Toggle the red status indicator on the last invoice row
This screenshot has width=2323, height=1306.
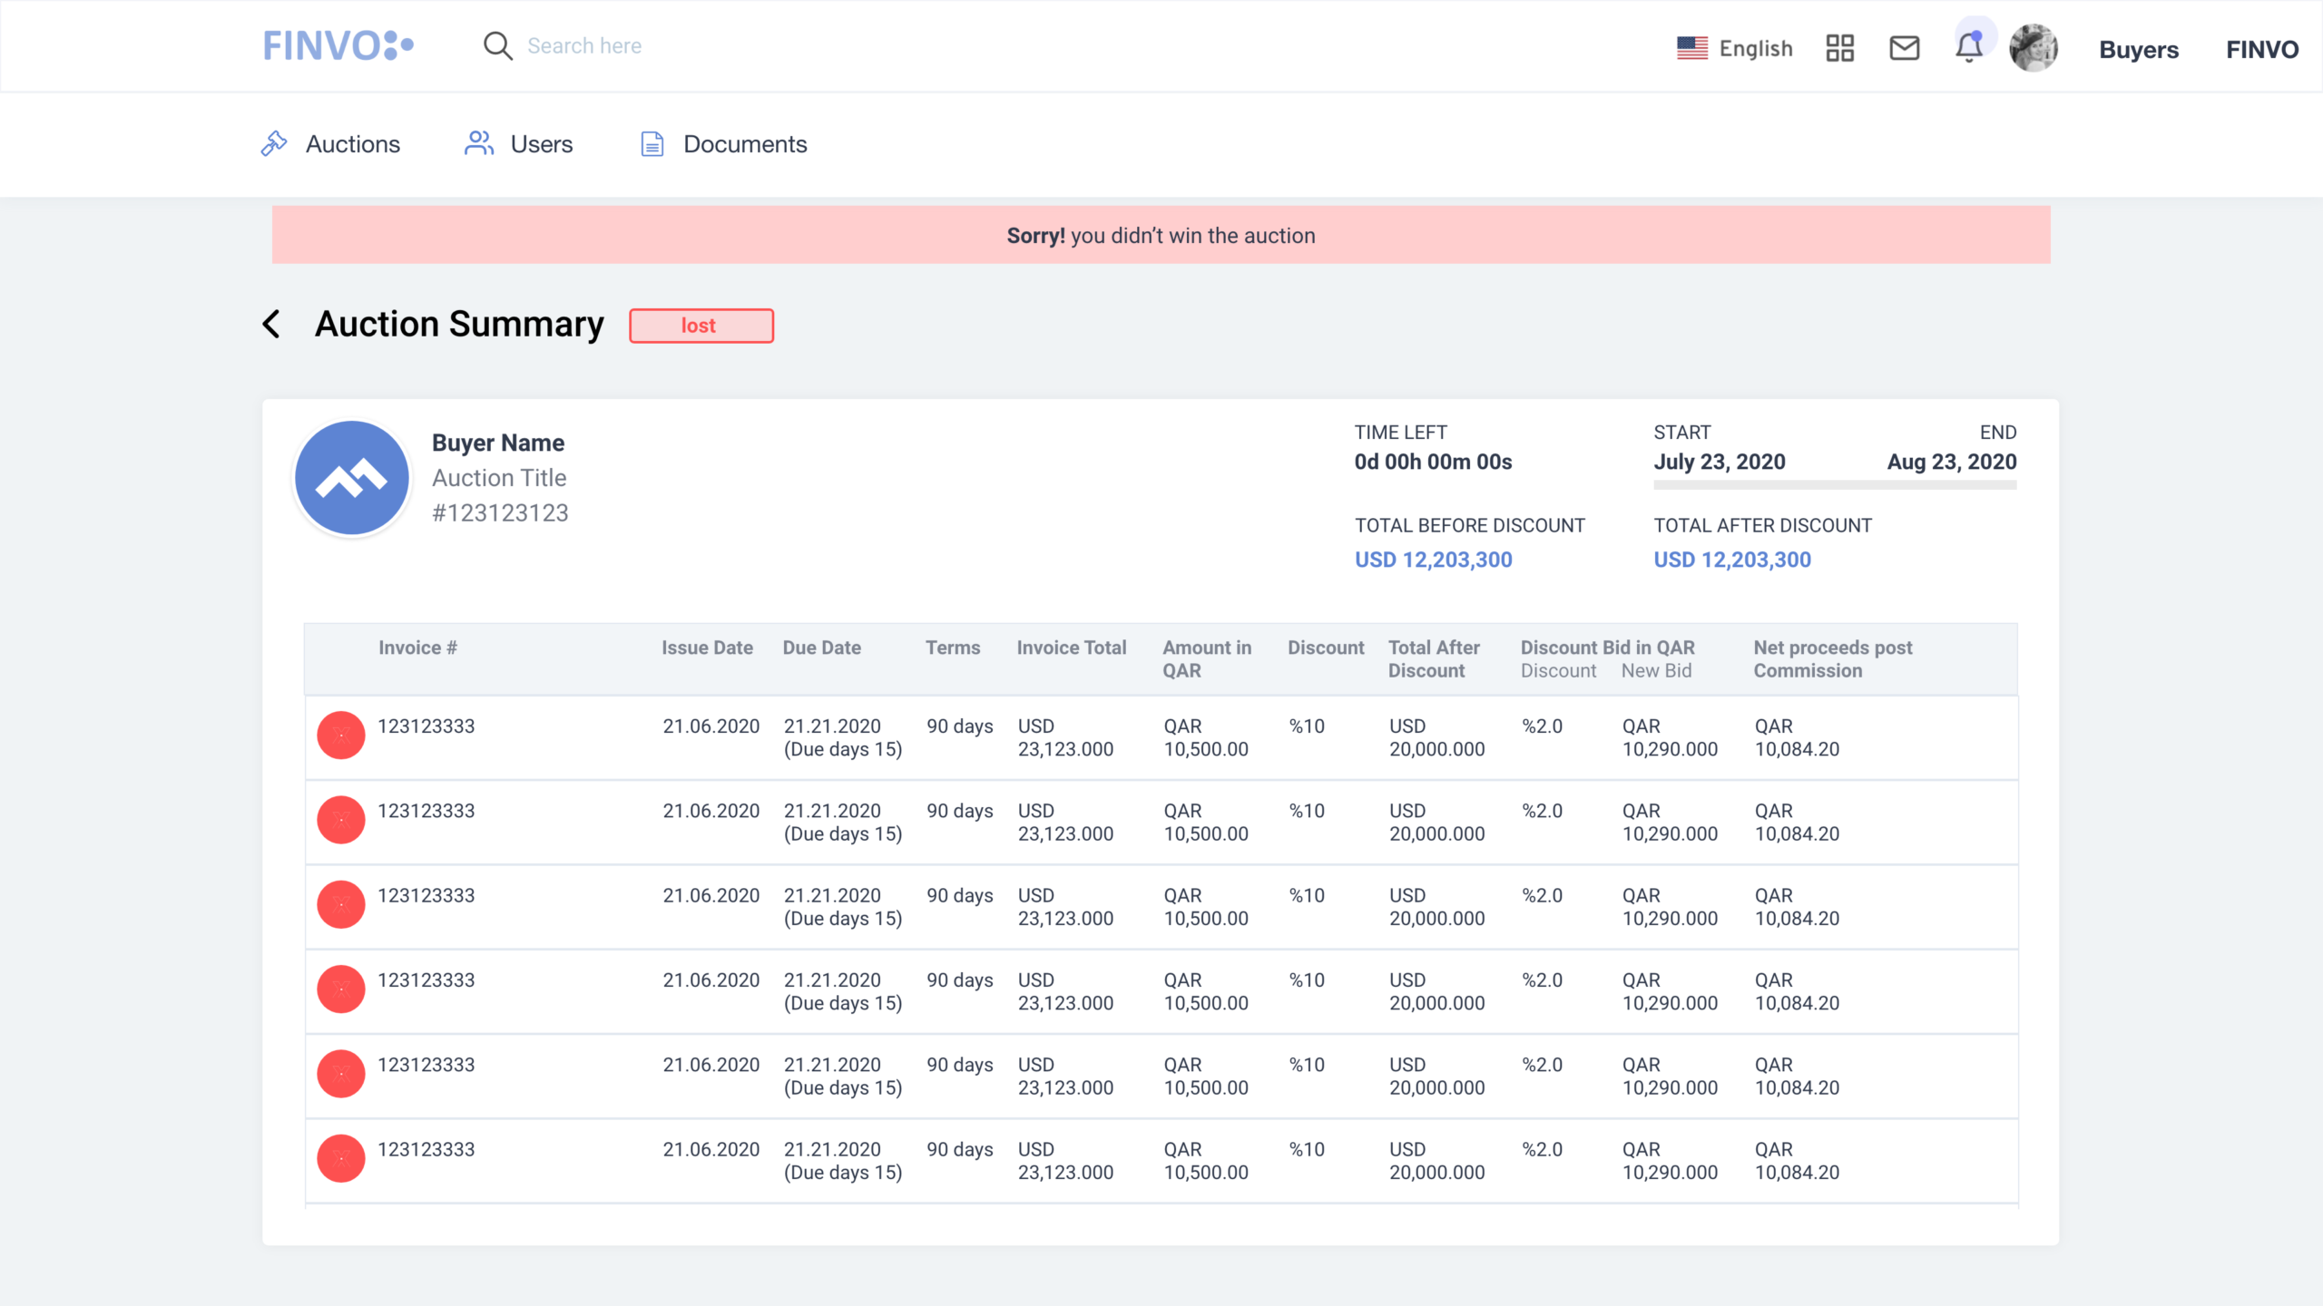coord(341,1158)
